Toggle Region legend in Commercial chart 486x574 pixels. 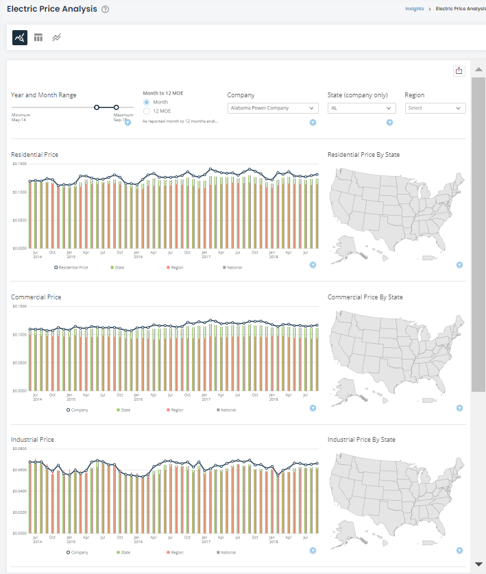tap(175, 410)
